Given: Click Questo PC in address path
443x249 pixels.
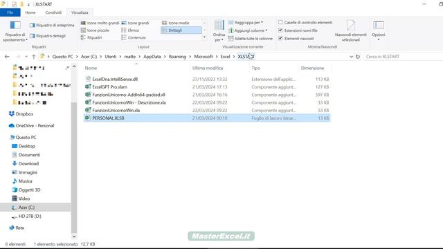Looking at the screenshot, I should pyautogui.click(x=62, y=57).
